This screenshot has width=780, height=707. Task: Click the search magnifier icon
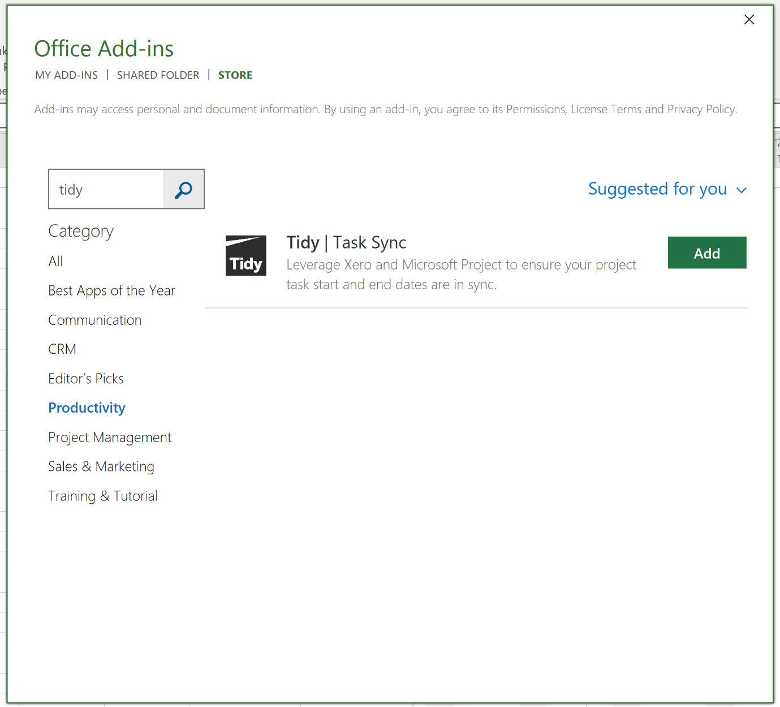click(183, 189)
